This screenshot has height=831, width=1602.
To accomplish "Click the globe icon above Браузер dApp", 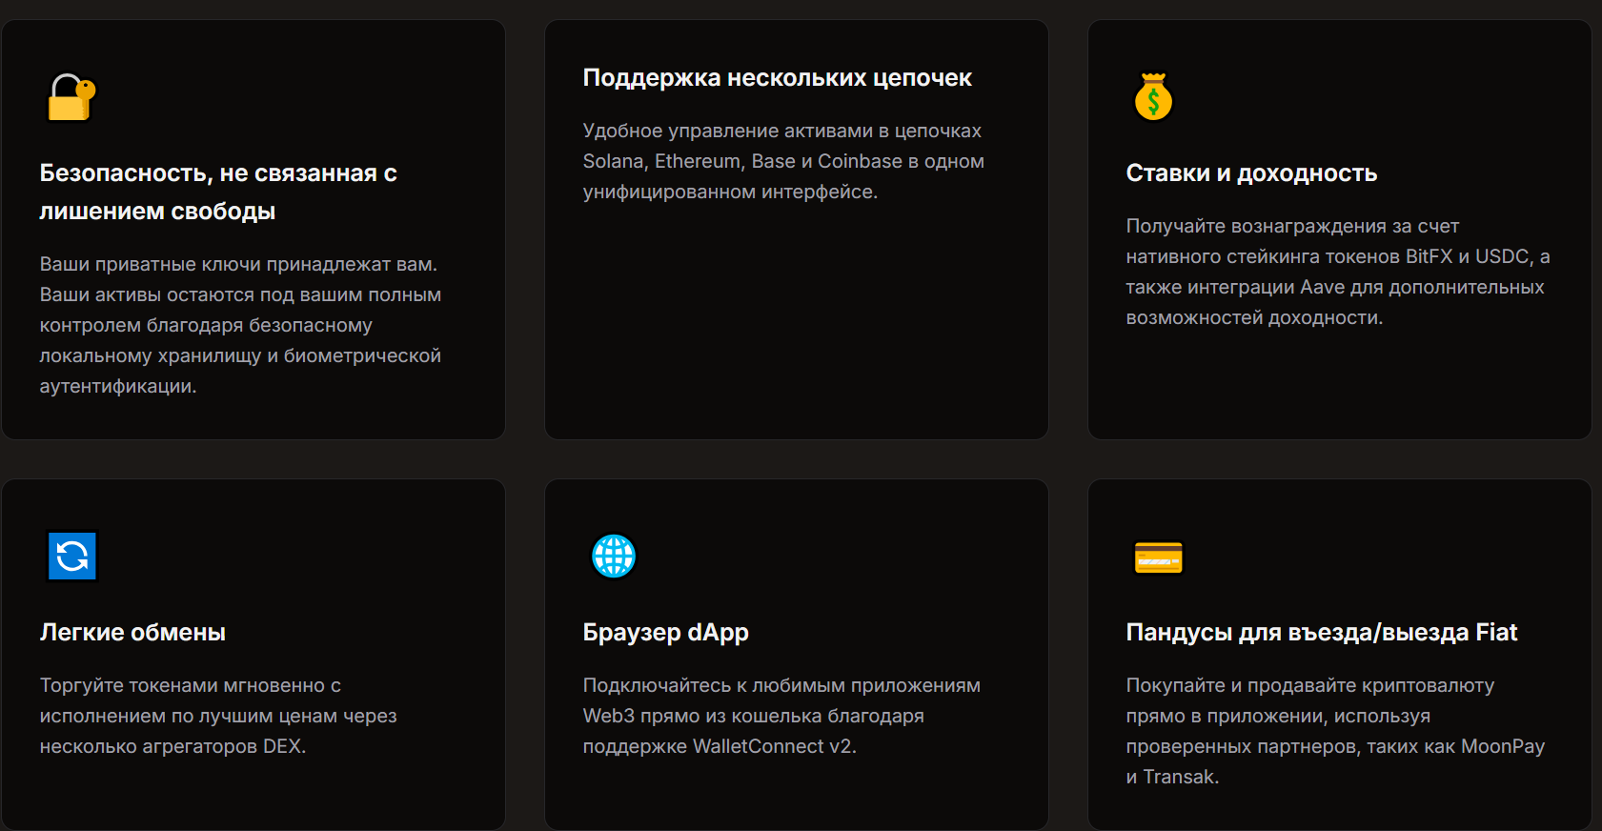I will (614, 557).
